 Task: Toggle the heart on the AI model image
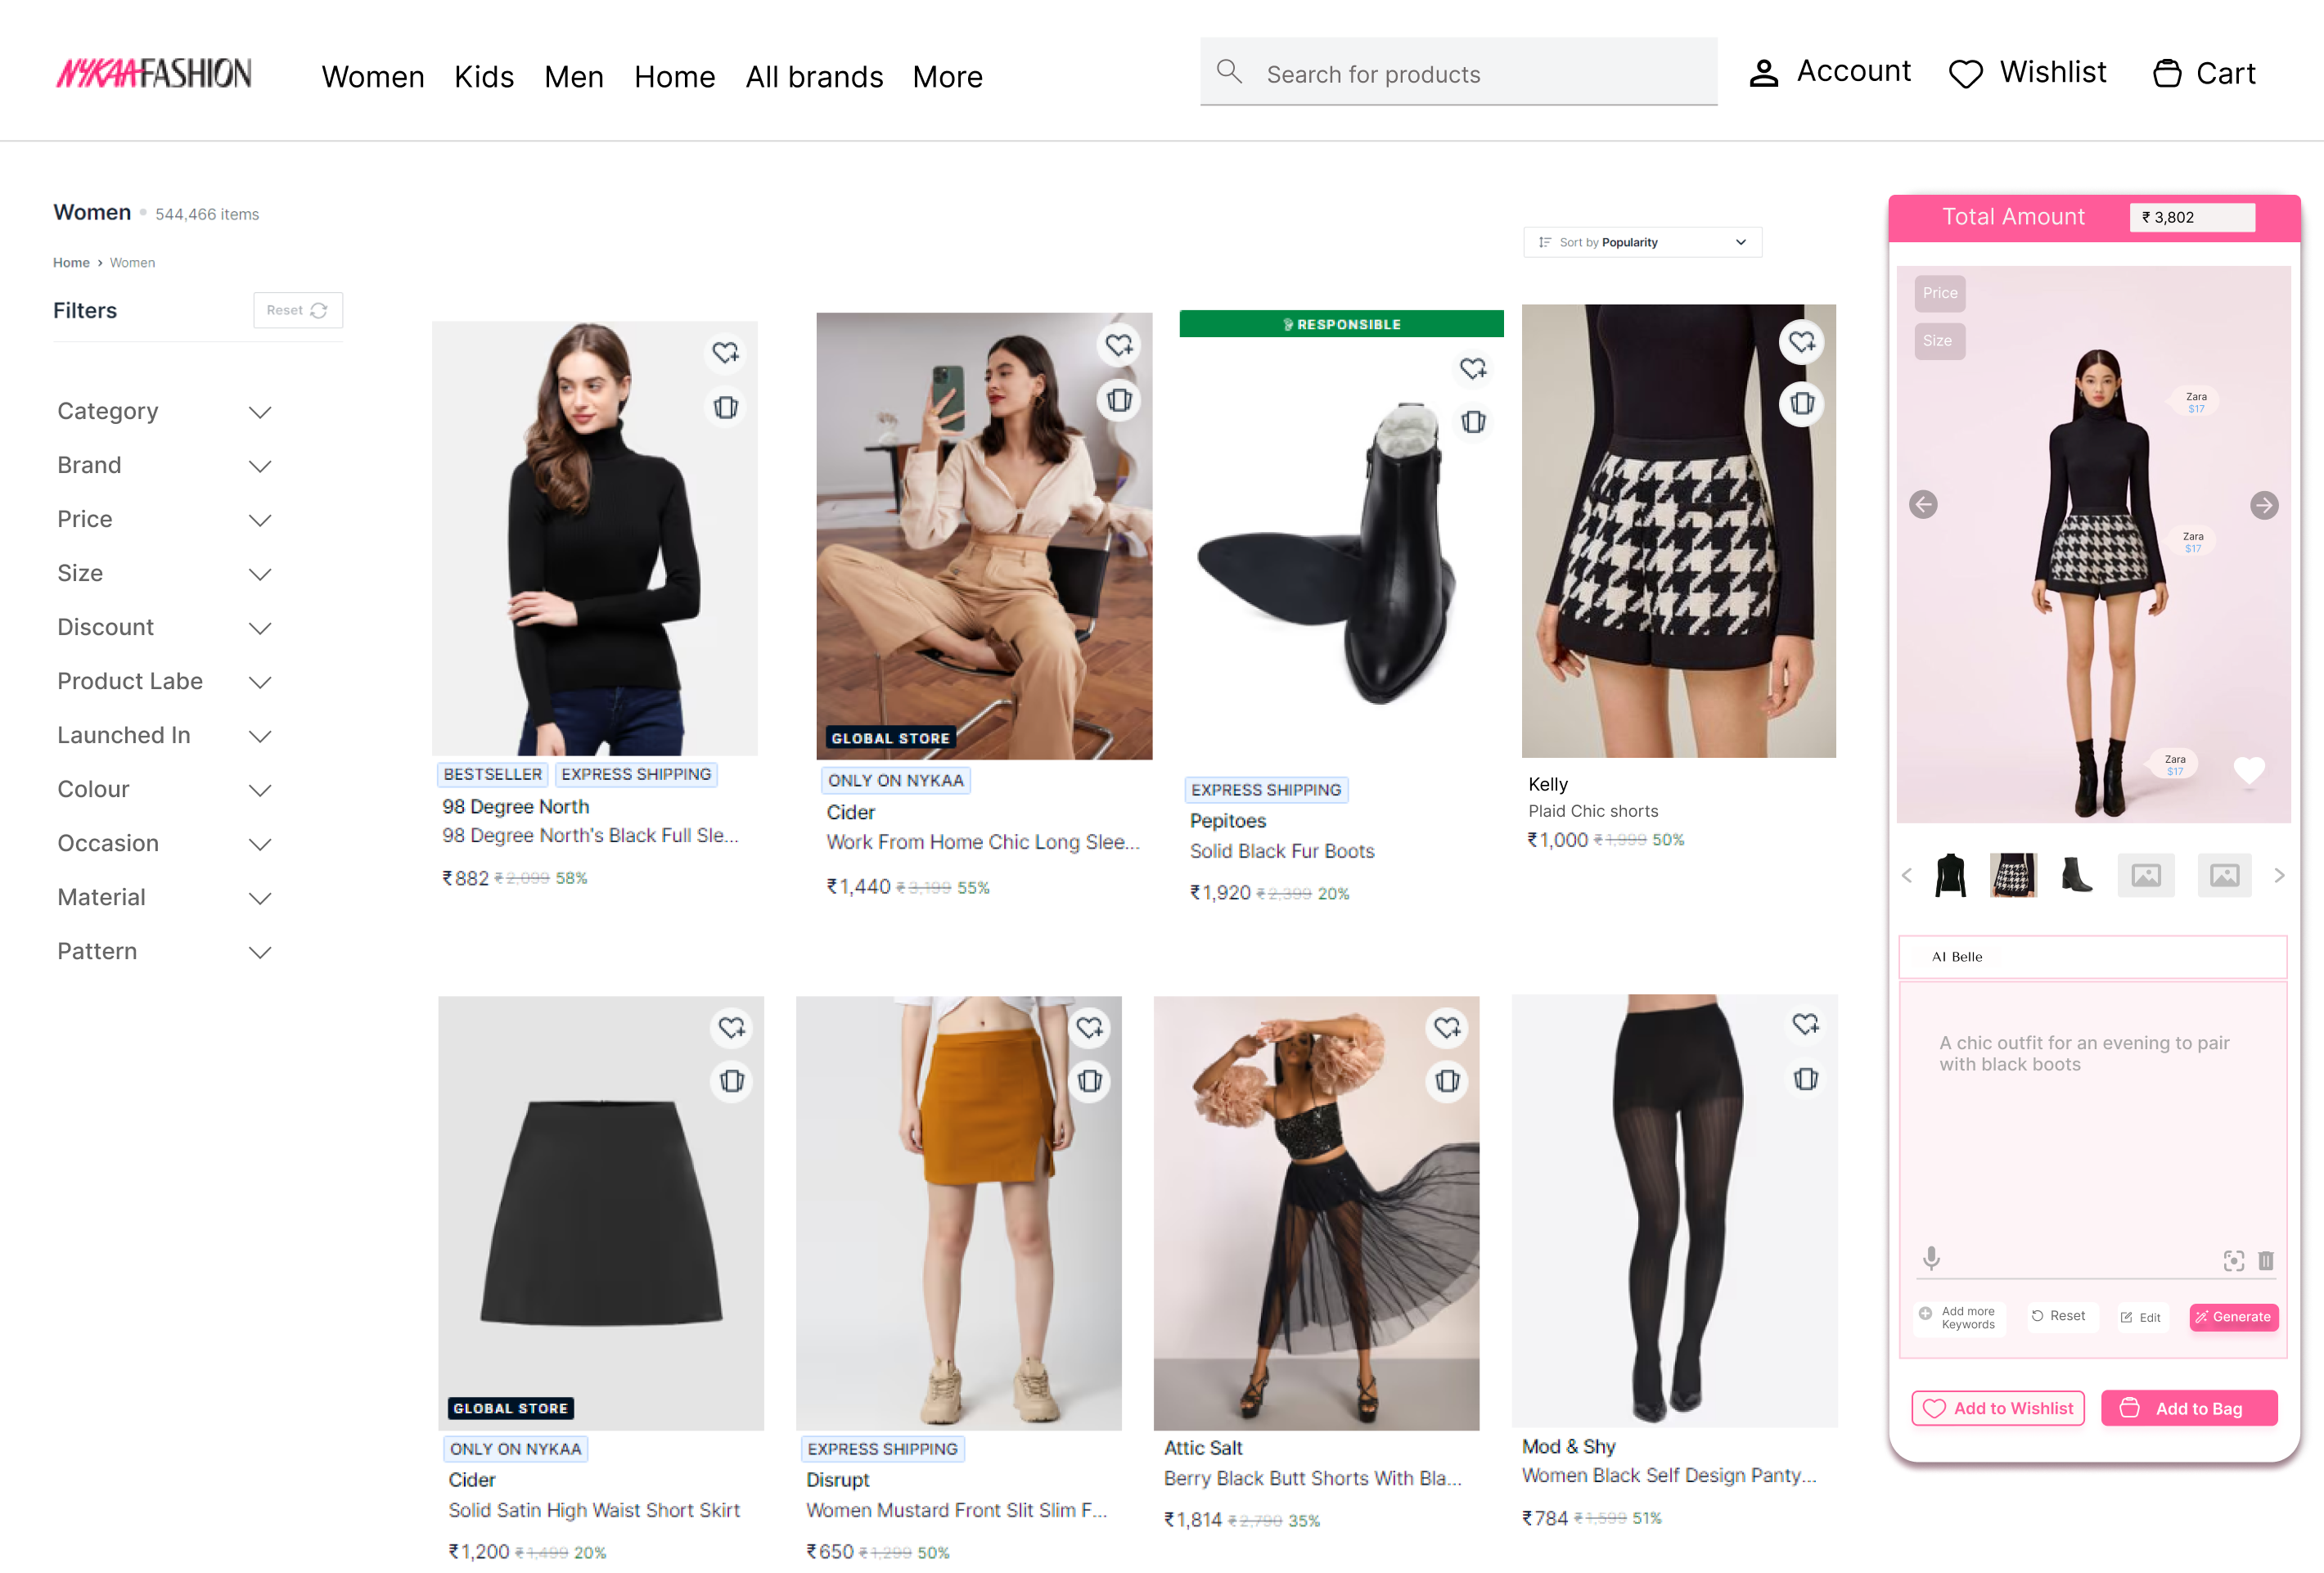2250,769
